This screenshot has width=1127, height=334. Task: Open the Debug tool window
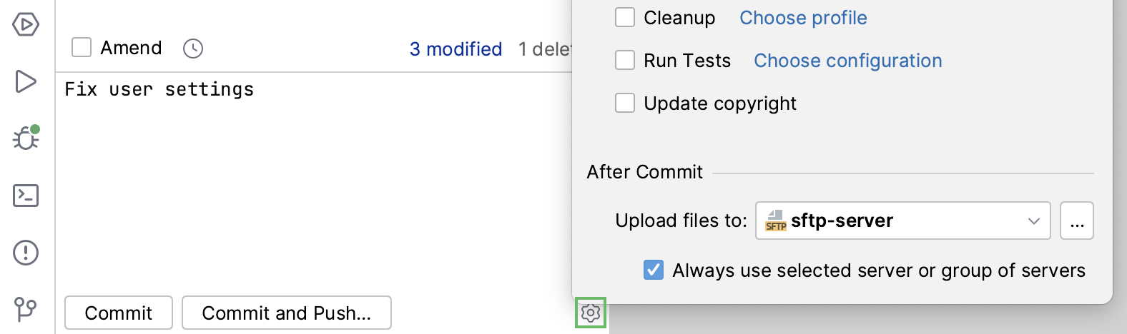(x=26, y=138)
